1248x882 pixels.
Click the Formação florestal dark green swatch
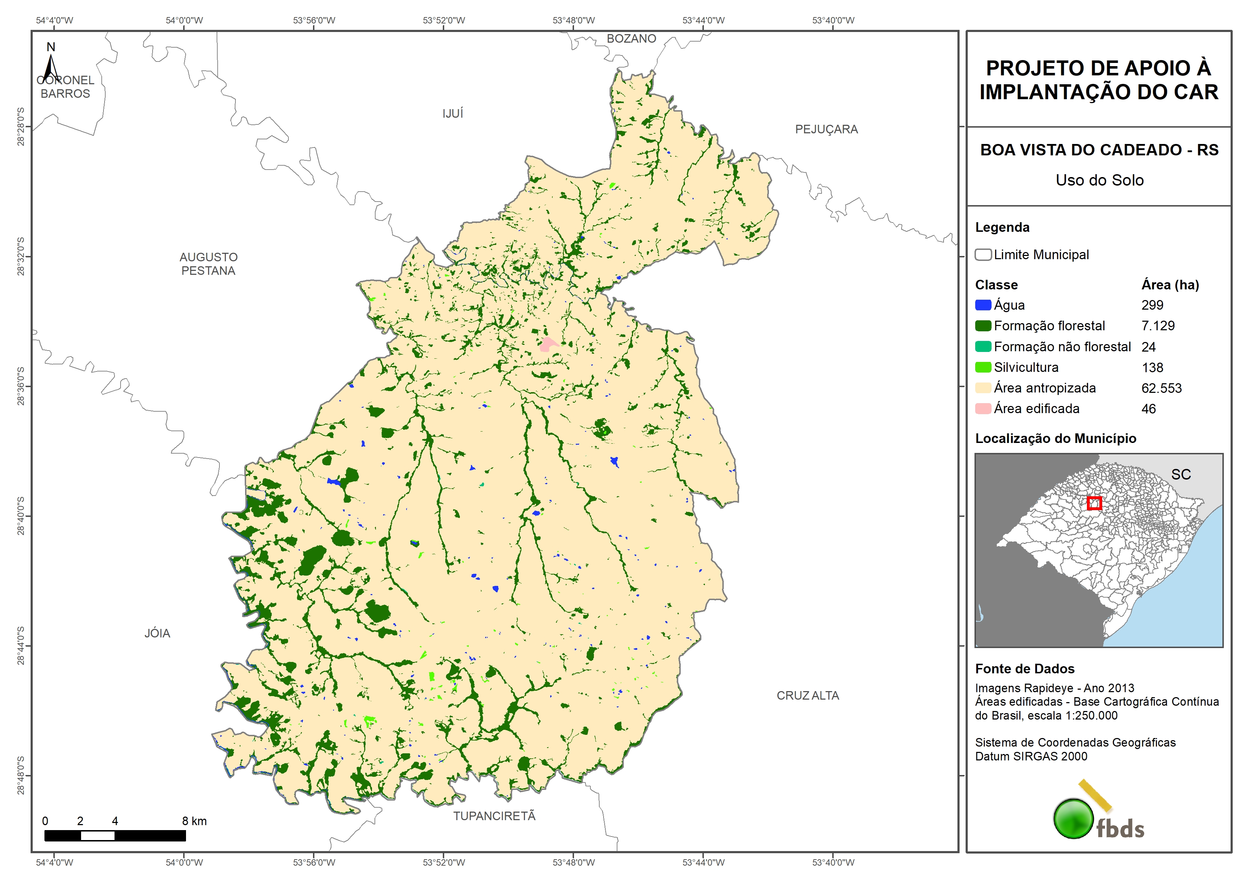coord(983,326)
